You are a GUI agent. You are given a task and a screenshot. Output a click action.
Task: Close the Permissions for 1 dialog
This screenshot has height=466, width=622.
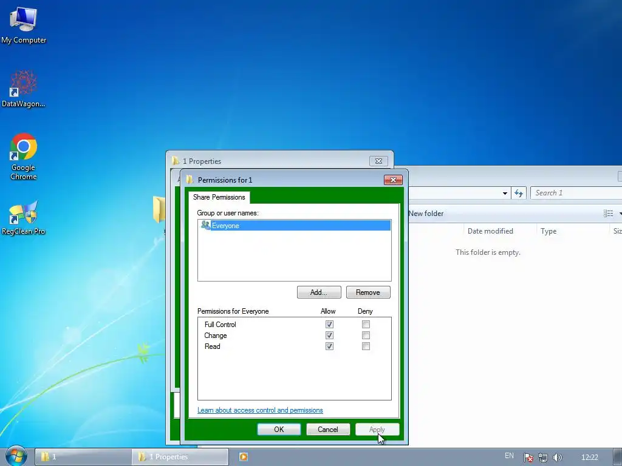point(393,180)
